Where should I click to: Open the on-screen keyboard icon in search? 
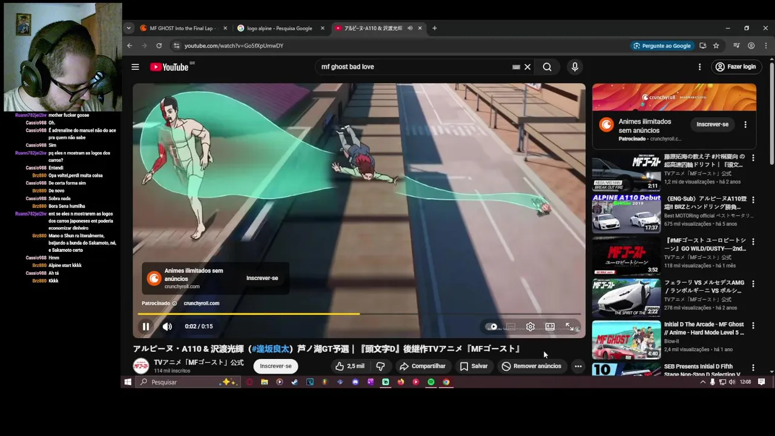click(516, 67)
